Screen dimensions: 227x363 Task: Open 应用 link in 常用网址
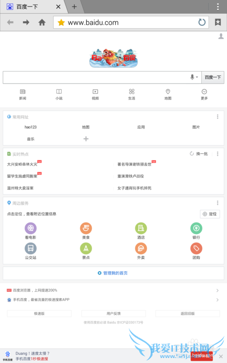tap(141, 127)
